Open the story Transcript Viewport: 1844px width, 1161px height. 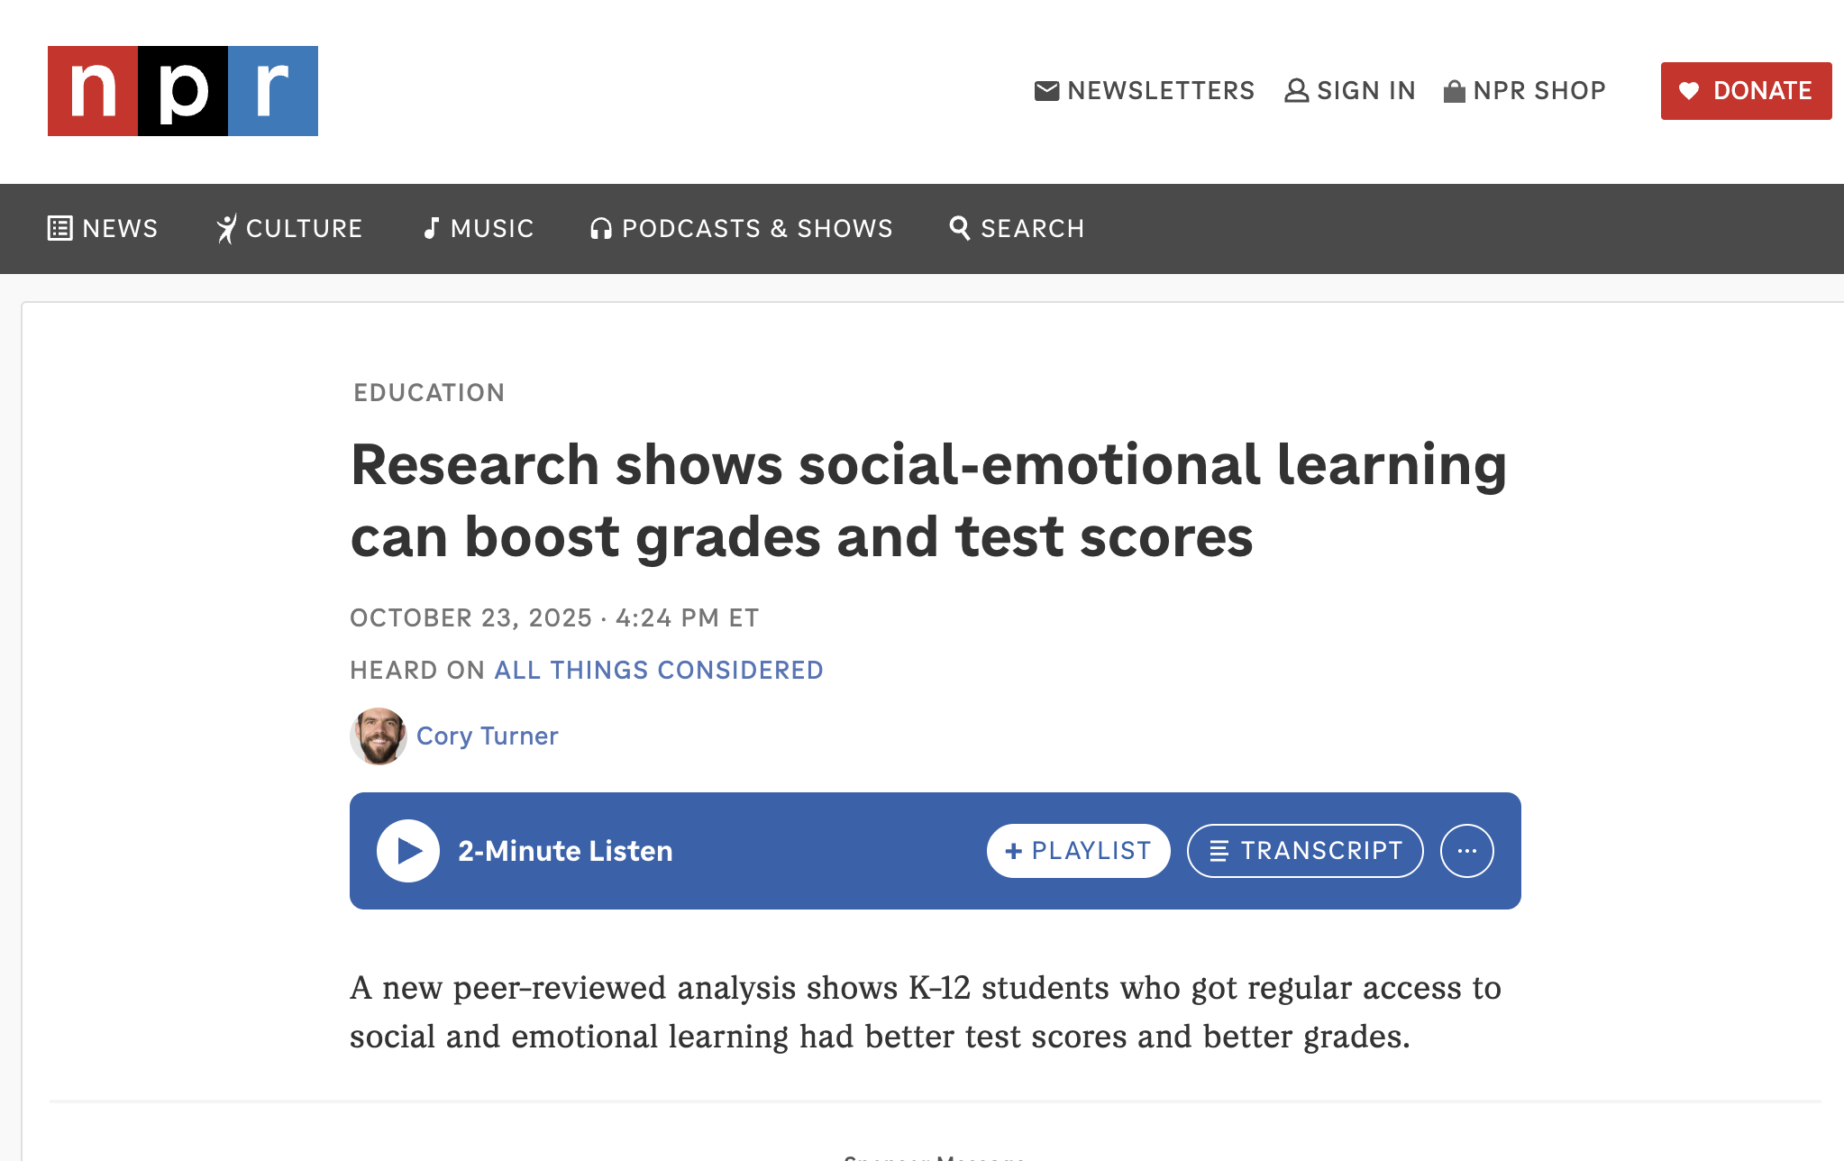[1304, 851]
